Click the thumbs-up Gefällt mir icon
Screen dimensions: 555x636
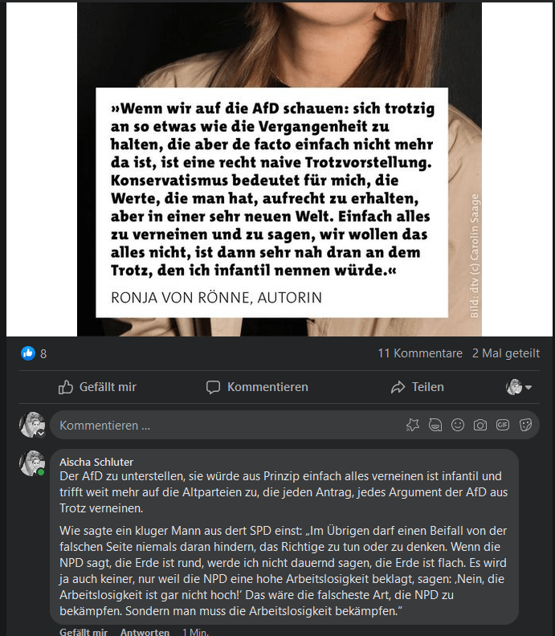(66, 387)
